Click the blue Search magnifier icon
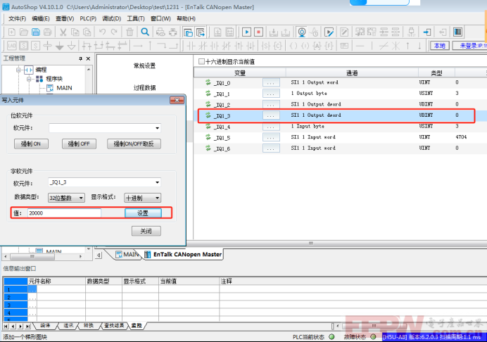The height and width of the screenshot is (342, 487). pyautogui.click(x=145, y=32)
